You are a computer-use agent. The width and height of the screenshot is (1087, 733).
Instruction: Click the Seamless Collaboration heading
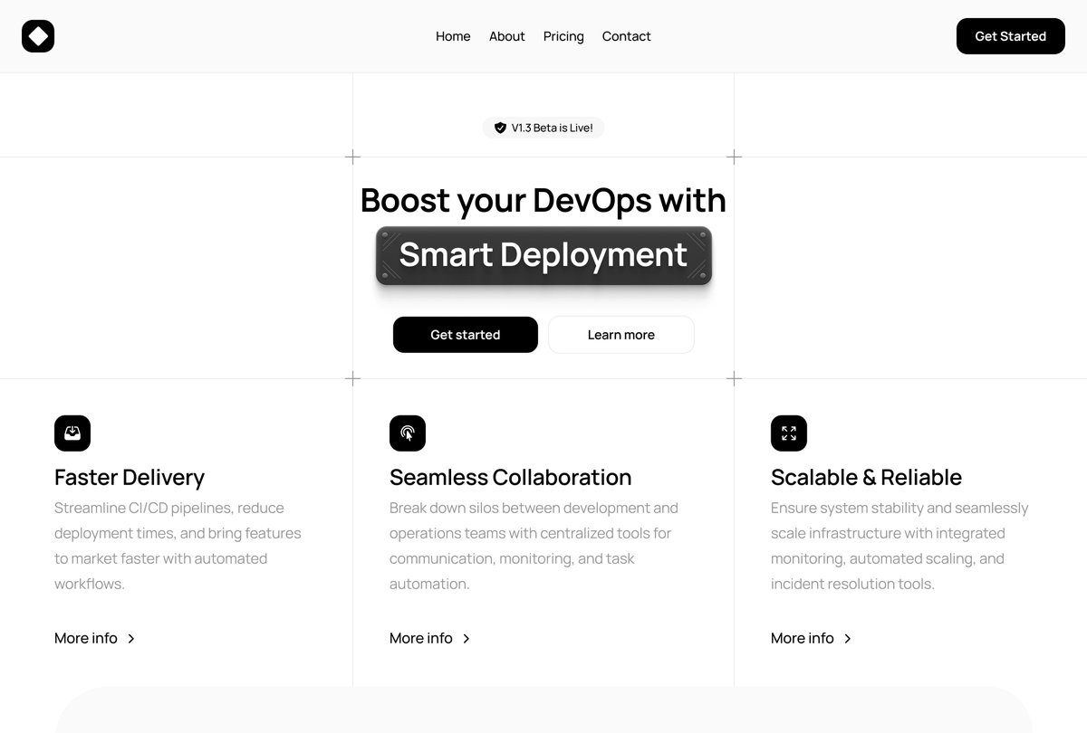[x=511, y=477]
